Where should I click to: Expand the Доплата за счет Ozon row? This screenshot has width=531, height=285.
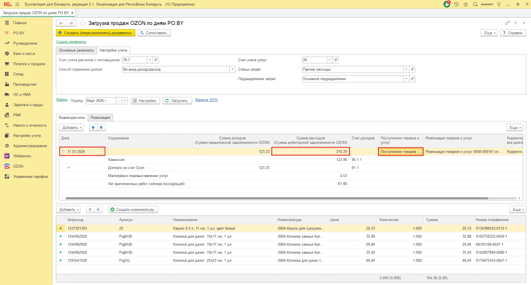pyautogui.click(x=69, y=167)
